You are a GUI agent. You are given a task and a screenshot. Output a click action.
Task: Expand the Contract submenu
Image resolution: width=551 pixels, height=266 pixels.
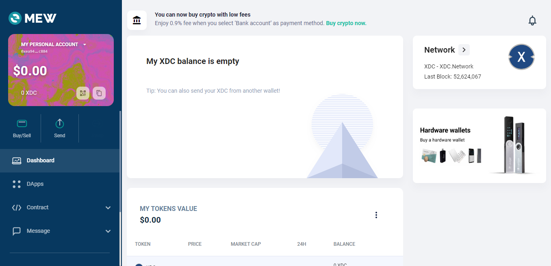coord(108,208)
